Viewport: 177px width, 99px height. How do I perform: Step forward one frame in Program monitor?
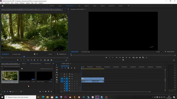pyautogui.click(x=126, y=57)
